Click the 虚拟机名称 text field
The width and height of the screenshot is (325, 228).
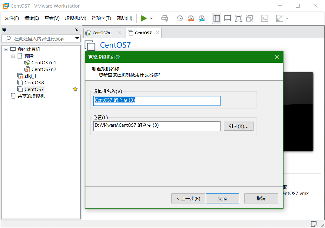pyautogui.click(x=157, y=101)
